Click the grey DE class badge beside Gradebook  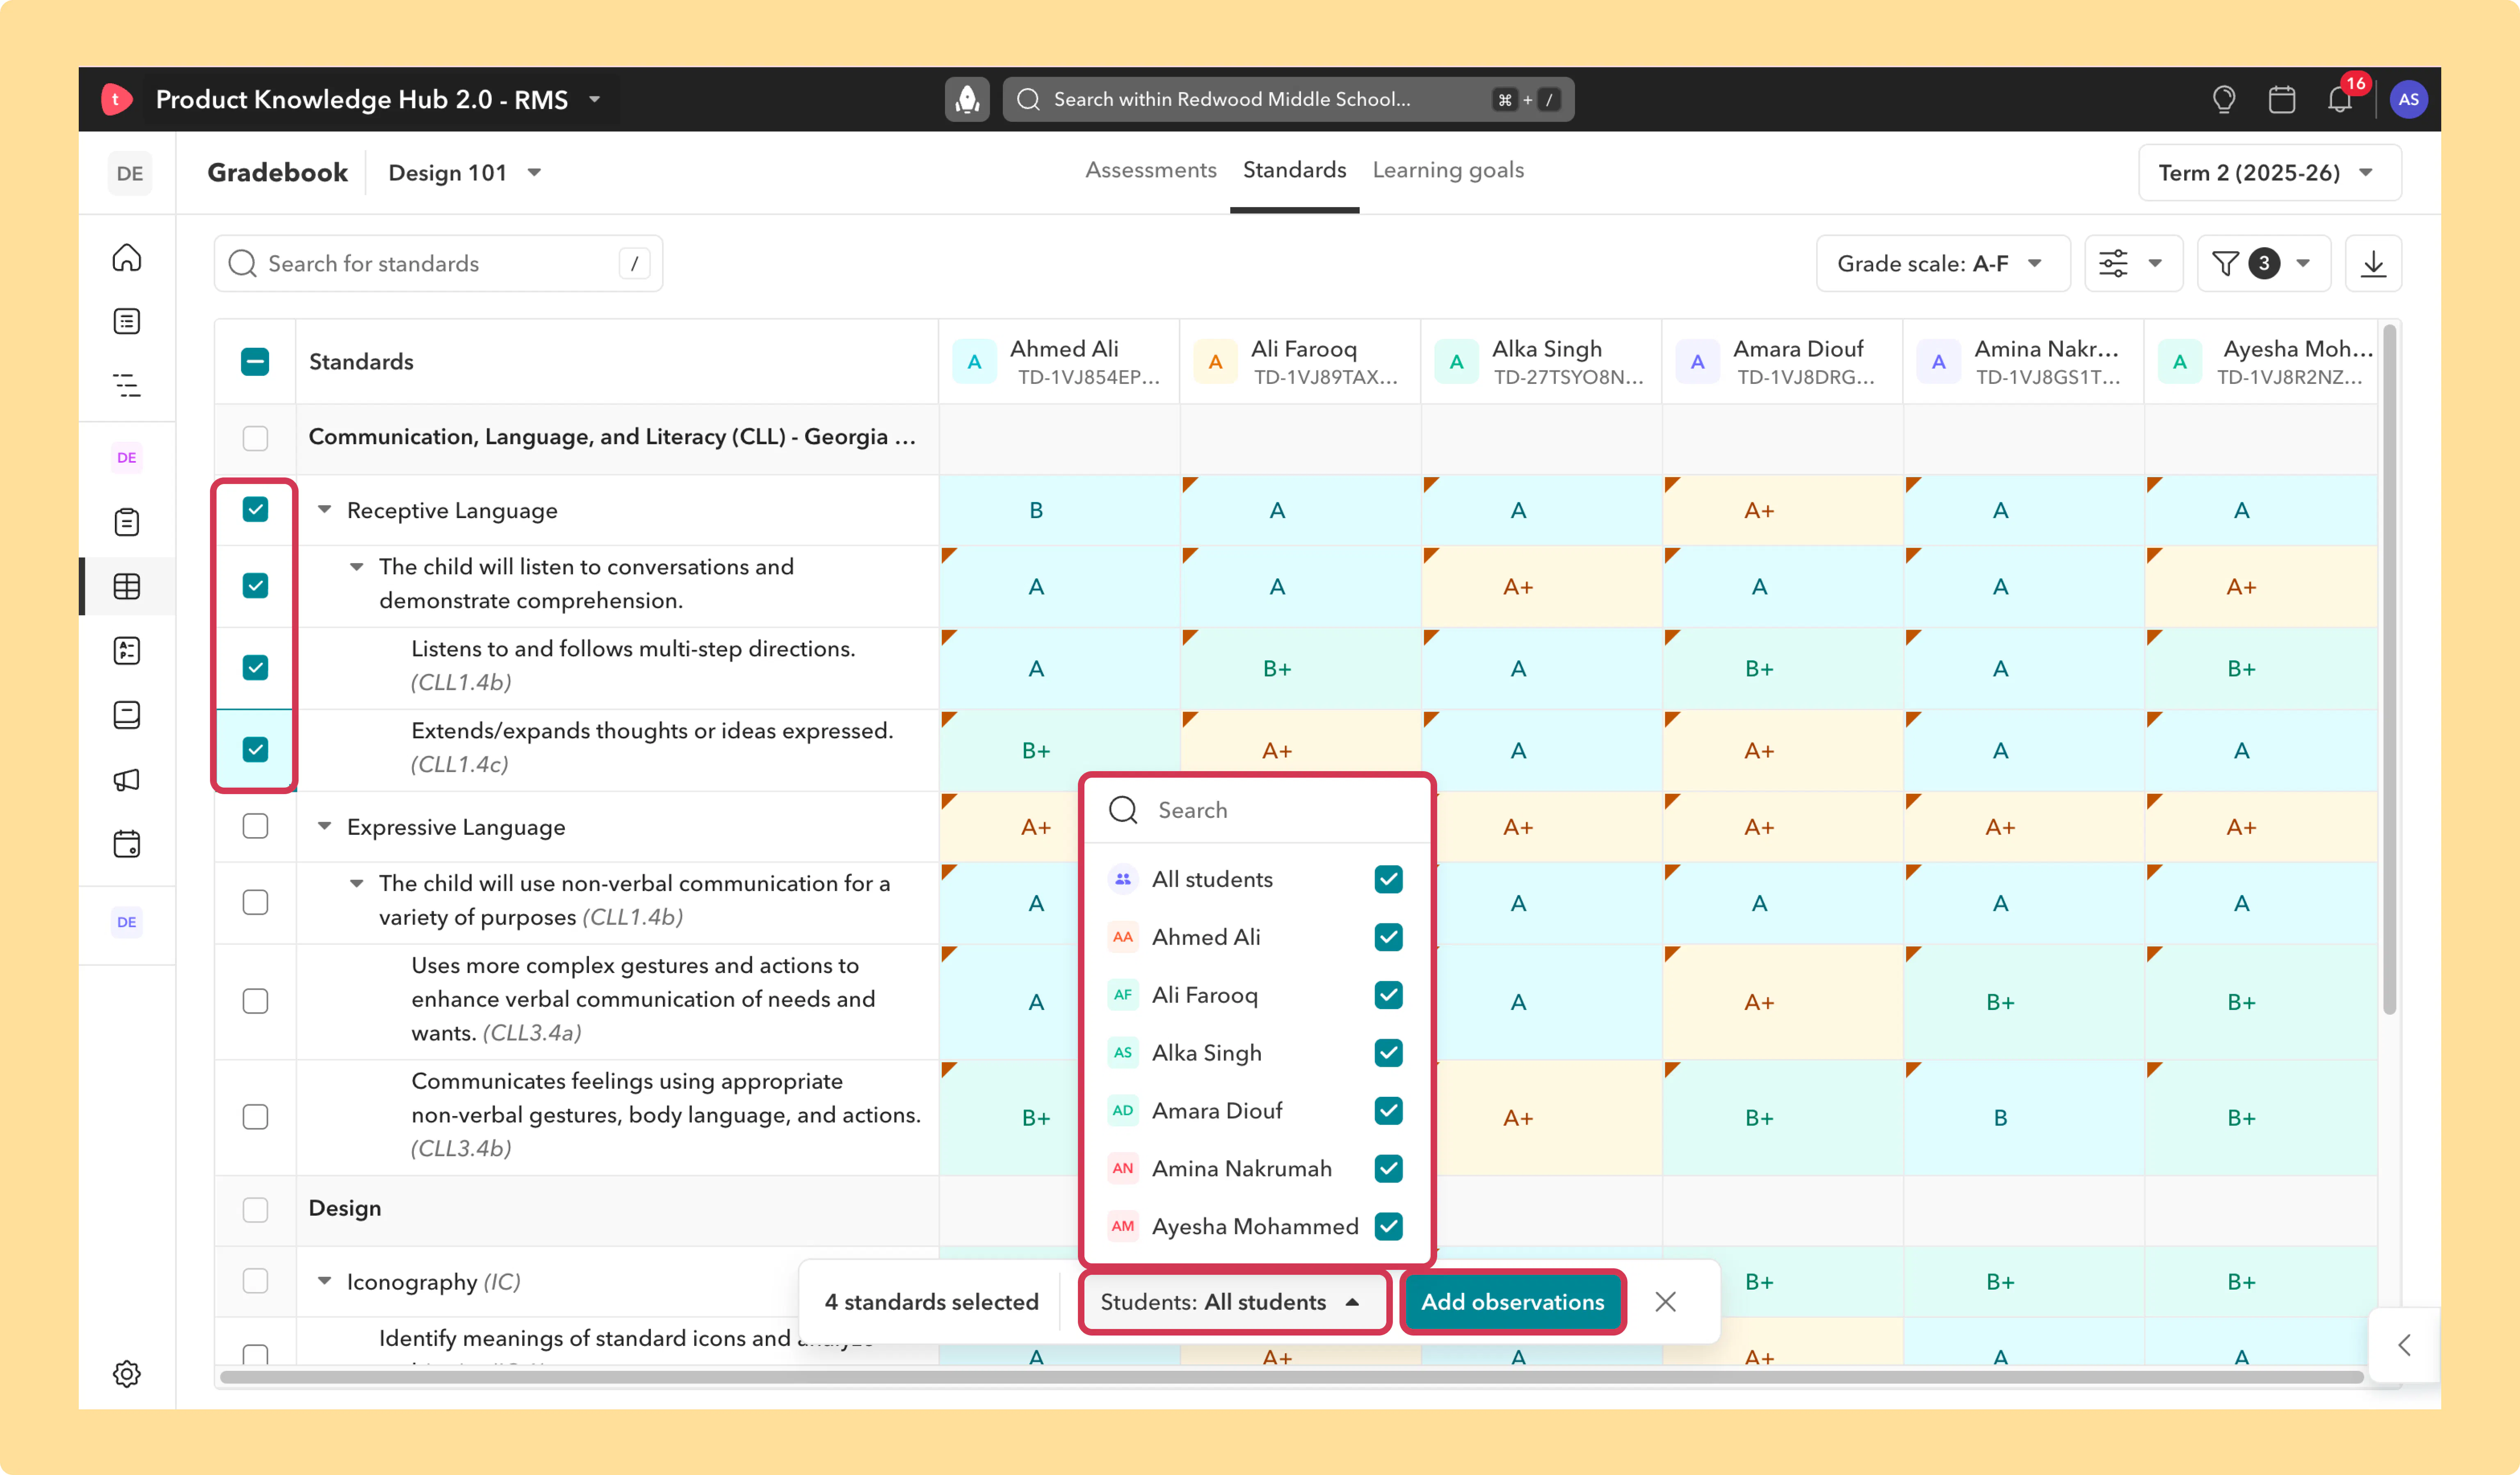coord(130,173)
